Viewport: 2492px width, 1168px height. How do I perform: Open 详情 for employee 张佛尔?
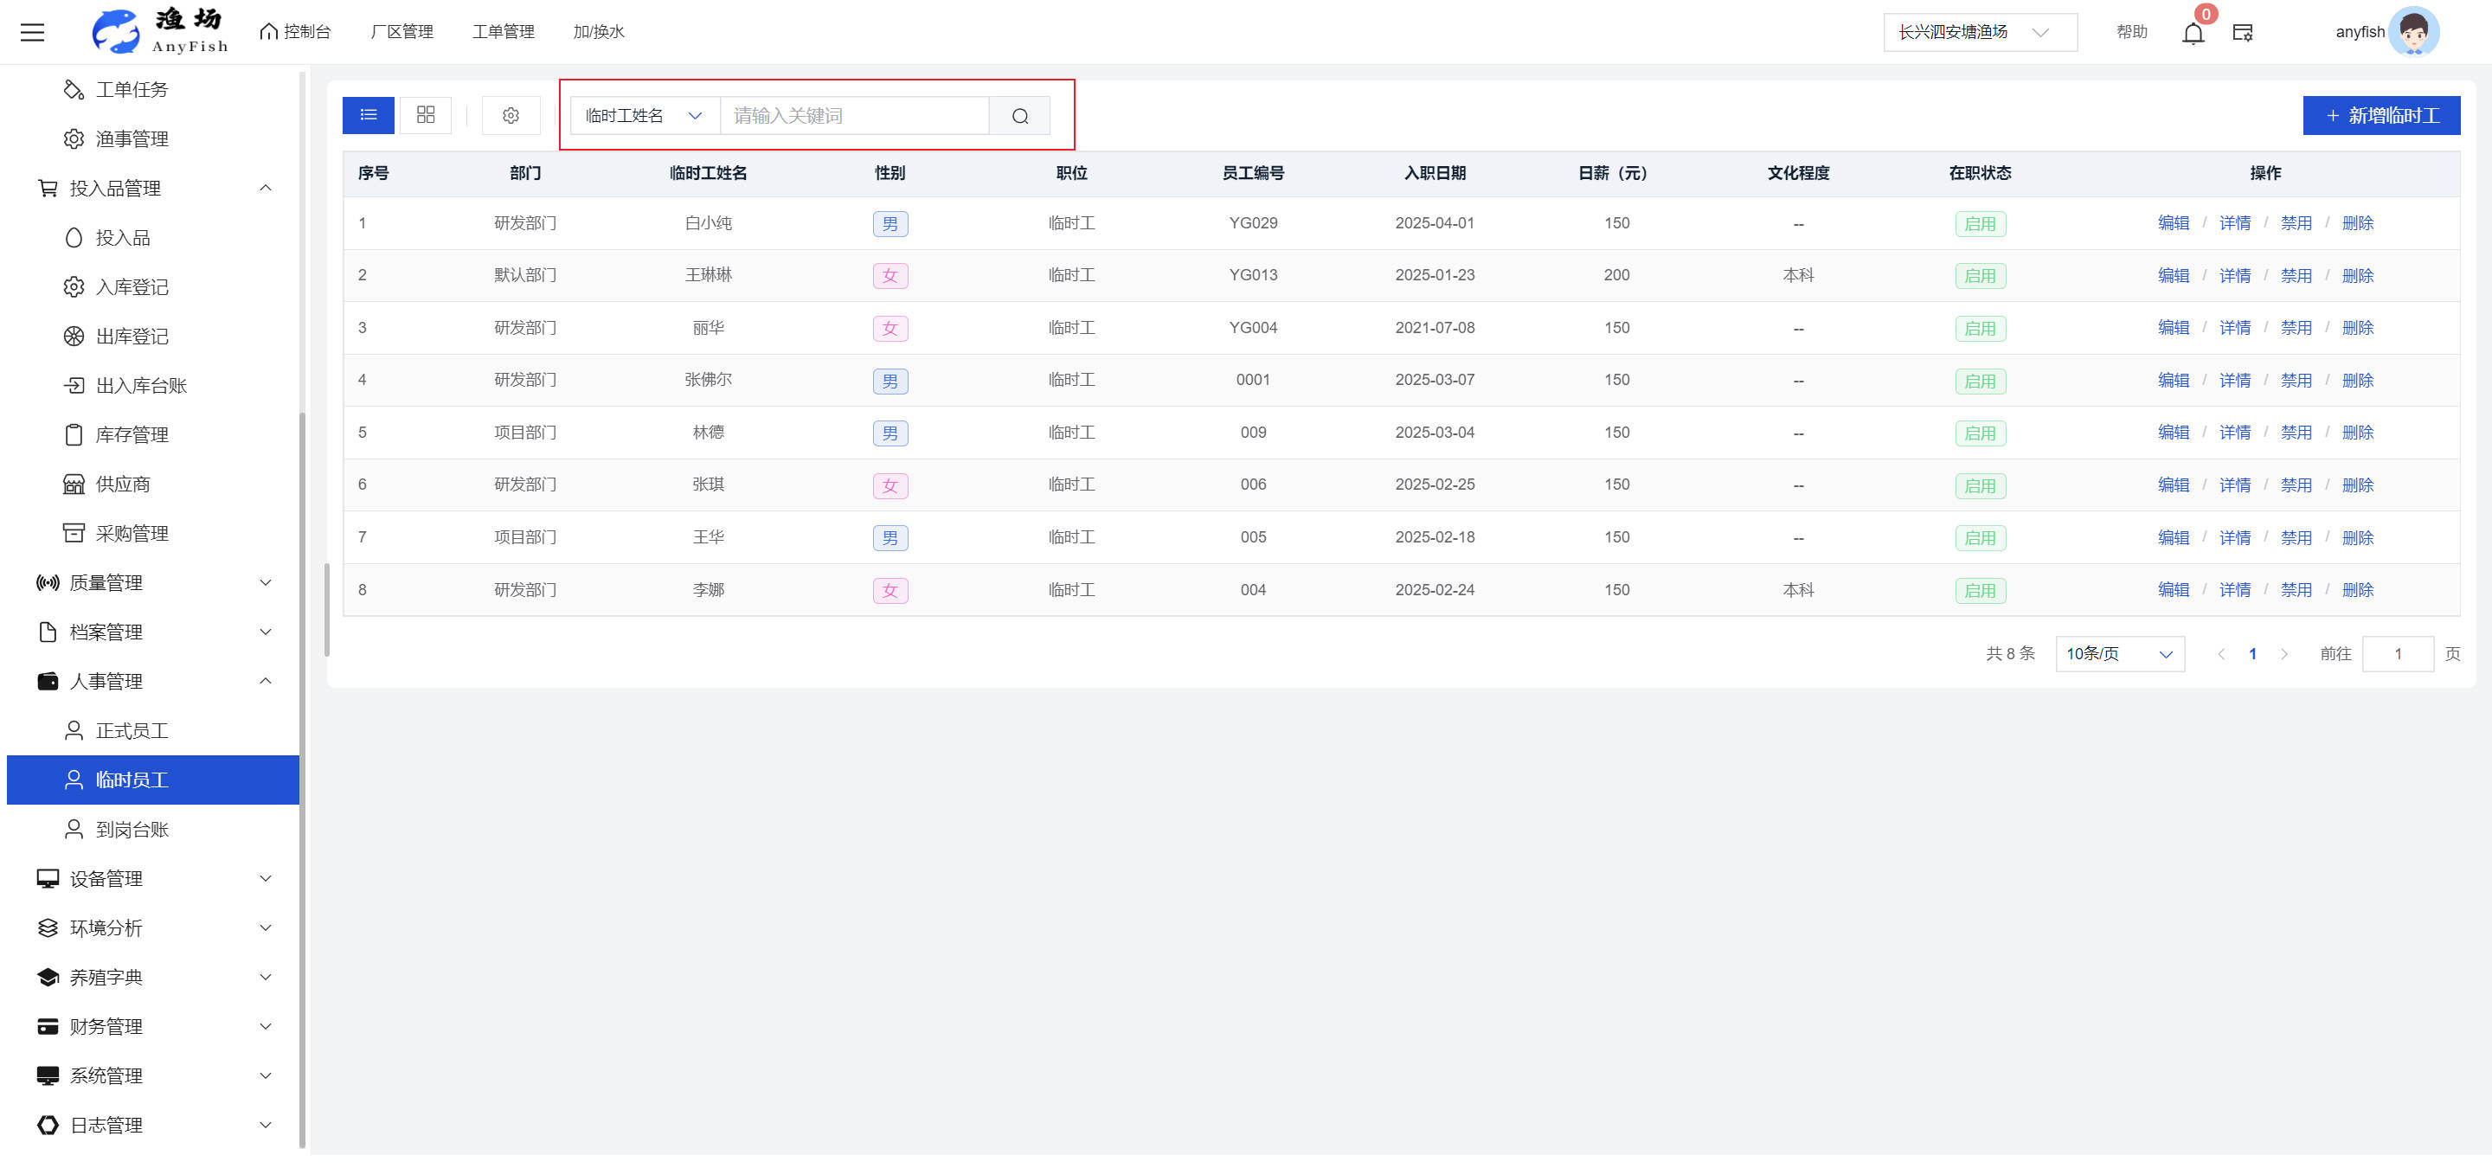tap(2233, 380)
